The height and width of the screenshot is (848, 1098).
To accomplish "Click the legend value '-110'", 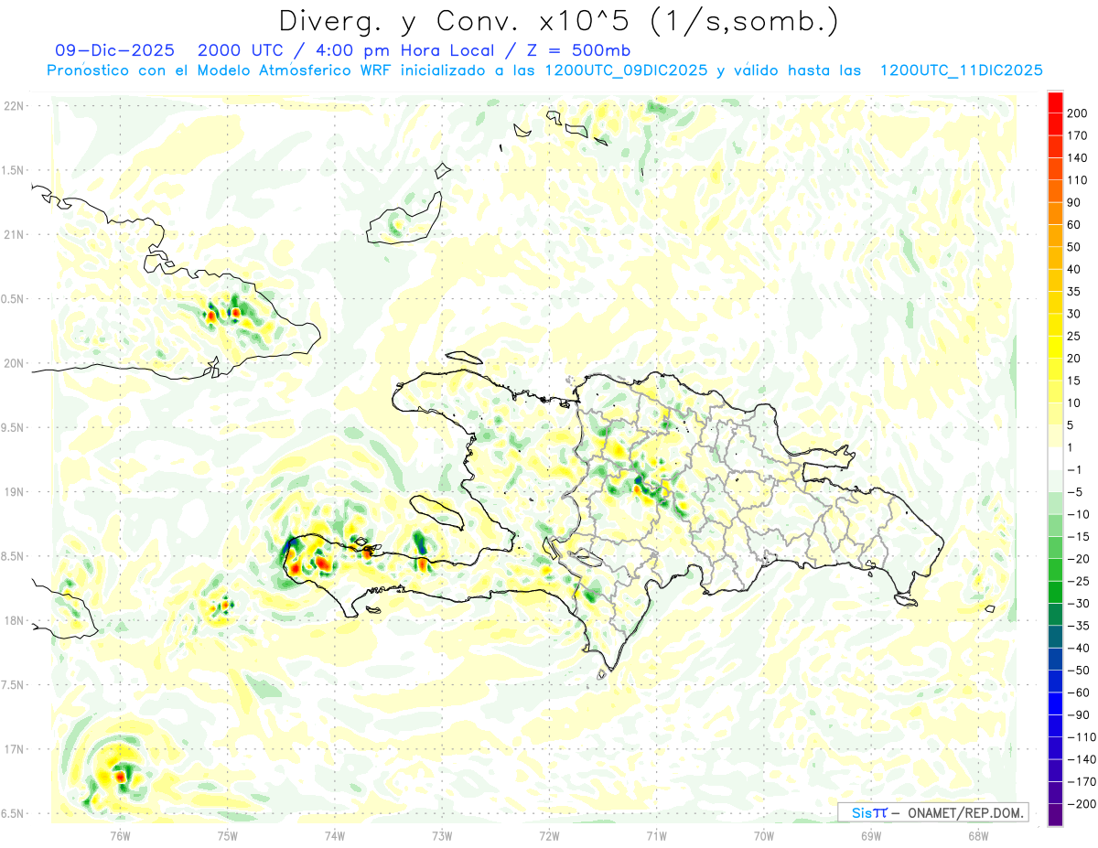I will click(1081, 737).
